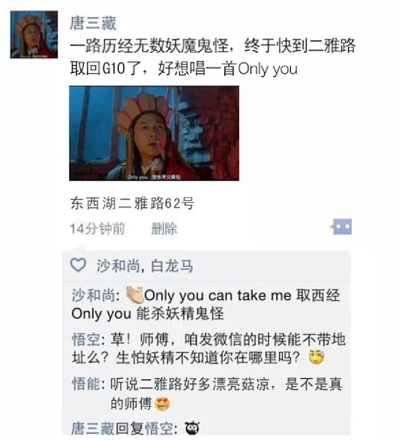Open 唐三藏's profile avatar
The height and width of the screenshot is (440, 395).
(x=34, y=35)
